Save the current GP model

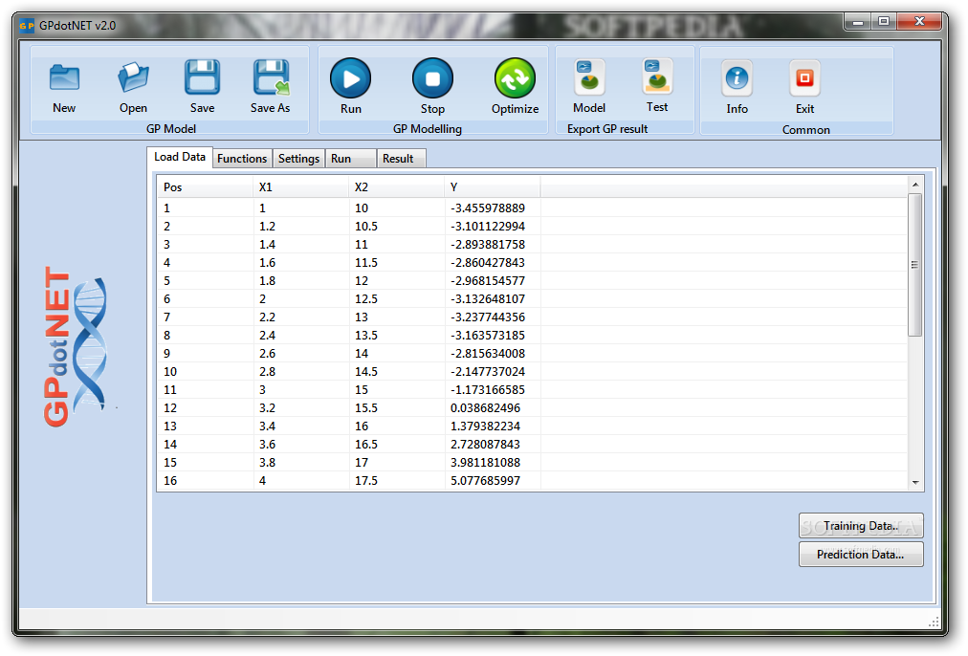click(203, 77)
